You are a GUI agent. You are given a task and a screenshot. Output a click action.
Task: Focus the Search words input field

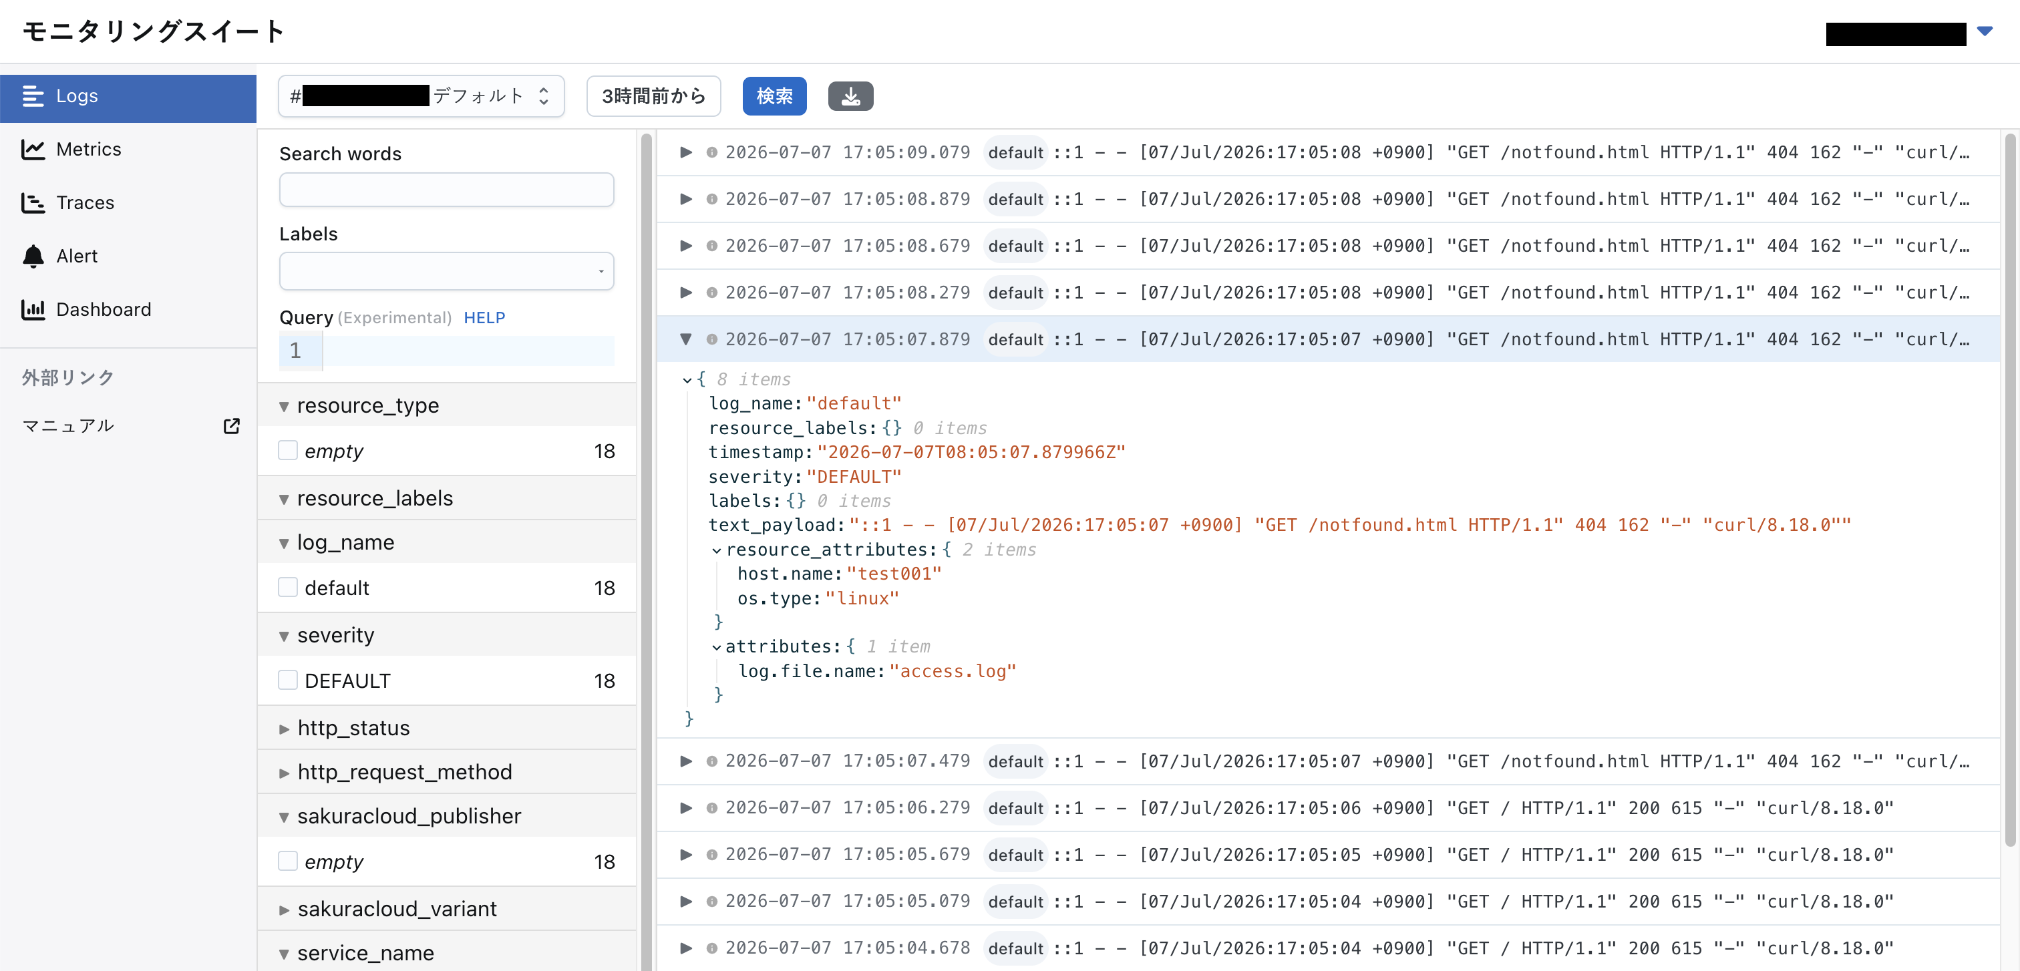pos(446,190)
